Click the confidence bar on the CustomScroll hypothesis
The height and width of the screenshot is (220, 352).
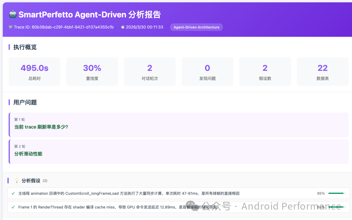[x=337, y=193]
